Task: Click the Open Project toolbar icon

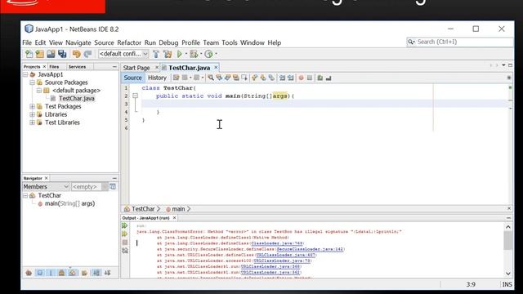Action: (x=51, y=54)
